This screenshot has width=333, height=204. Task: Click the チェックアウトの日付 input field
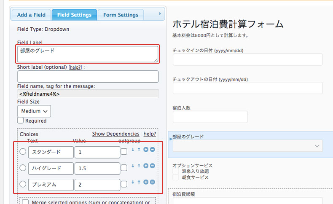[x=247, y=88]
